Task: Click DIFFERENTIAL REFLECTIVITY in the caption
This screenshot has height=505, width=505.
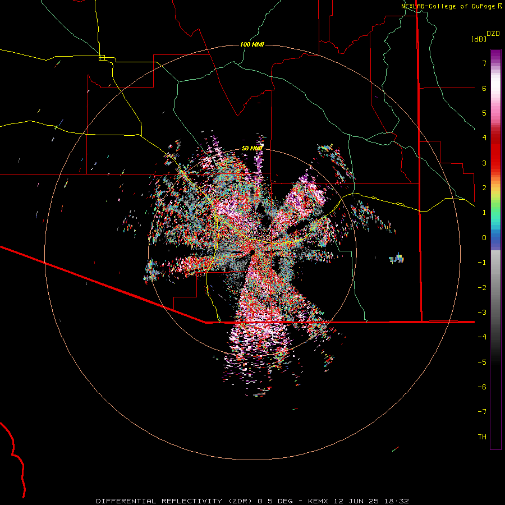Action: 159,501
